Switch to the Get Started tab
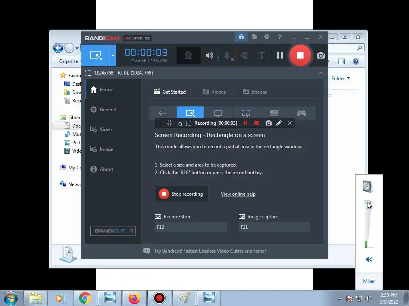Image resolution: width=409 pixels, height=306 pixels. pyautogui.click(x=170, y=92)
